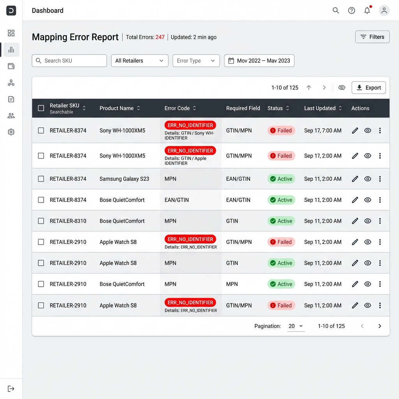Click the Dashboard title
This screenshot has width=399, height=399.
pyautogui.click(x=48, y=11)
